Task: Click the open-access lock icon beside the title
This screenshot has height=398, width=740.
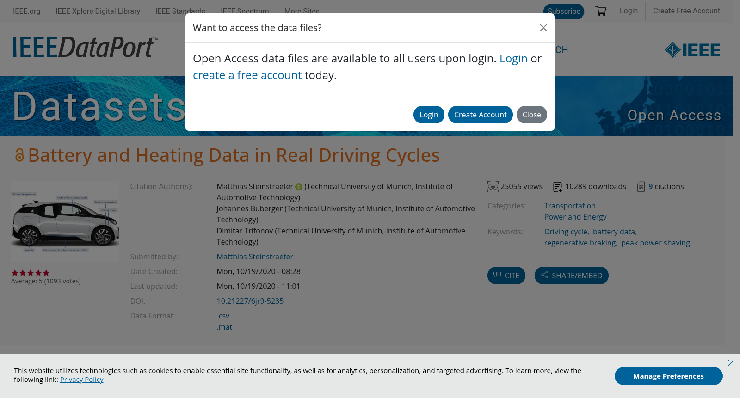Action: 19,155
